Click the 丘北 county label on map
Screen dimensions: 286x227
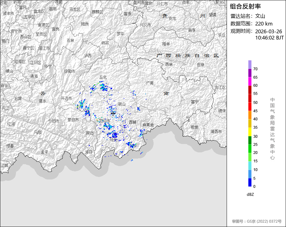point(103,77)
